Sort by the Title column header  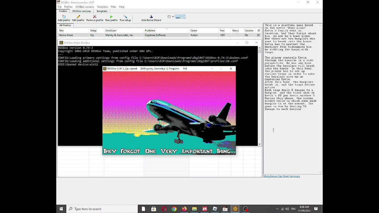coord(73,30)
